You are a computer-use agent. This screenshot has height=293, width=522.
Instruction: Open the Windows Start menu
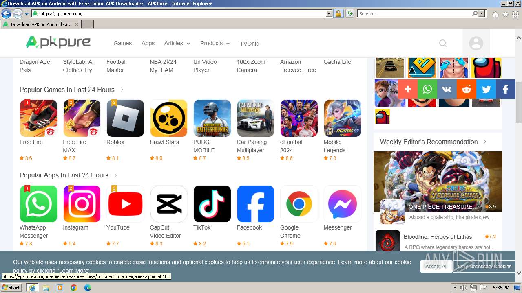point(11,288)
